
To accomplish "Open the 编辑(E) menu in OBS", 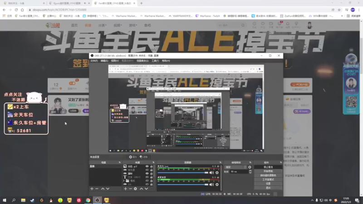I will (104, 61).
